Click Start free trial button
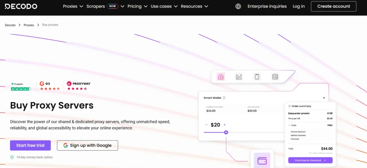Screen dimensions: 367x168 click(30, 146)
